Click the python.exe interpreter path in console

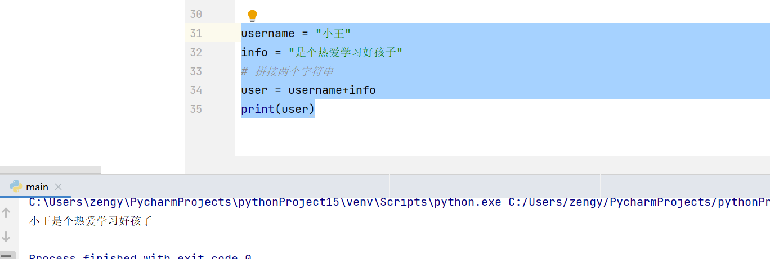pyautogui.click(x=265, y=202)
